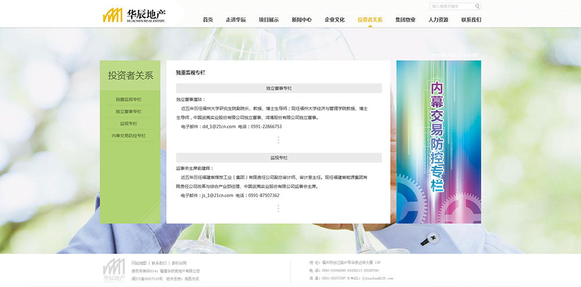Open 企业文化 from the navigation bar
Image resolution: width=581 pixels, height=287 pixels.
[x=335, y=20]
